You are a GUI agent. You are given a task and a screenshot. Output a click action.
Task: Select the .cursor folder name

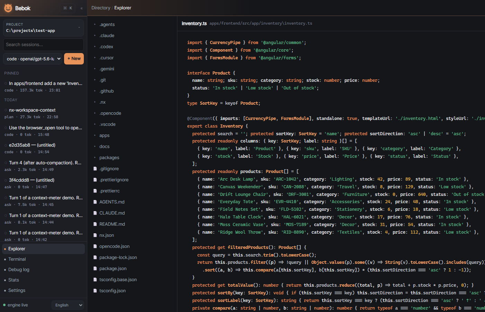tap(106, 58)
